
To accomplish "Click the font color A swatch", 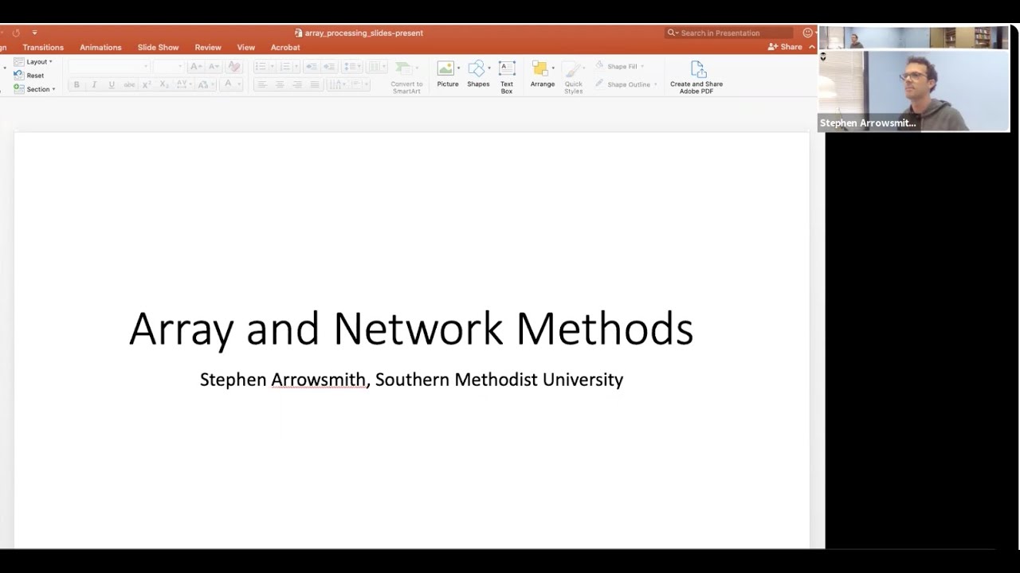I will pos(228,84).
